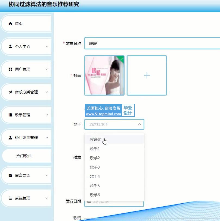Screen dimensions: 220x221
Task: Click the user icon for 热门歌曲管理
Action: point(10,138)
